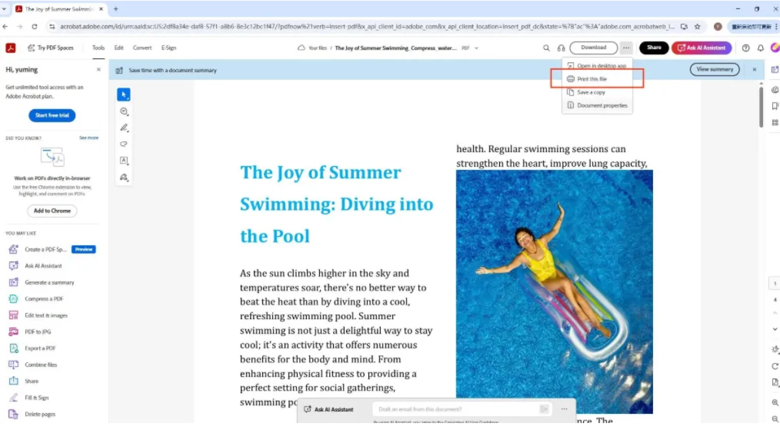Click the Download button
This screenshot has height=427, width=780.
click(x=594, y=48)
